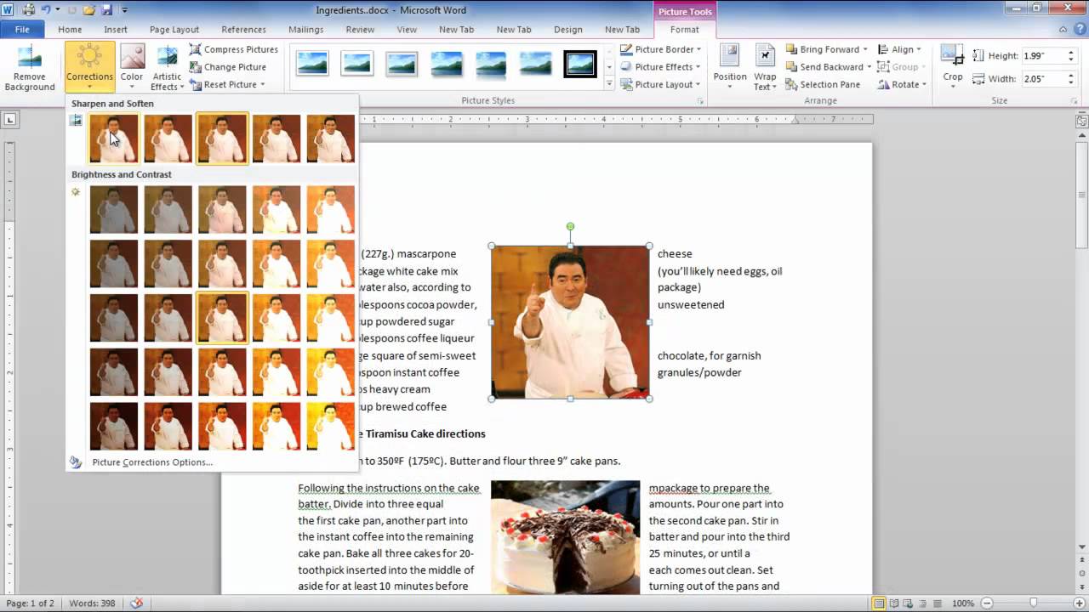
Task: Pick the highlighted middle Sharpen and Soften thumbnail
Action: pyautogui.click(x=222, y=139)
